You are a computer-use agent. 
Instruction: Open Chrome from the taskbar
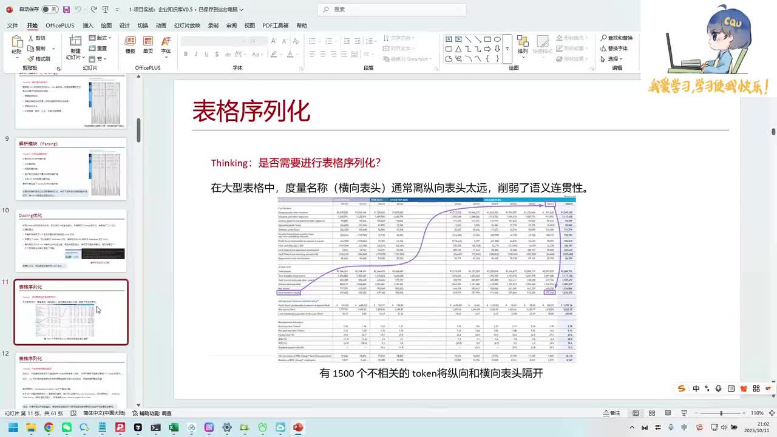pos(49,428)
